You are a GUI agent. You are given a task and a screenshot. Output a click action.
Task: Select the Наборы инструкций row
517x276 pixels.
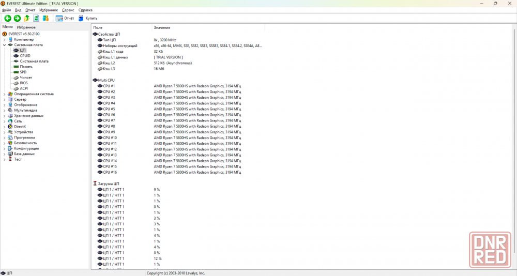[x=178, y=46]
